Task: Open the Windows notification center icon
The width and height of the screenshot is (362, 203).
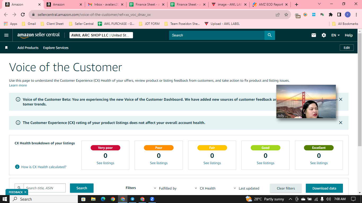Action: coord(353,199)
